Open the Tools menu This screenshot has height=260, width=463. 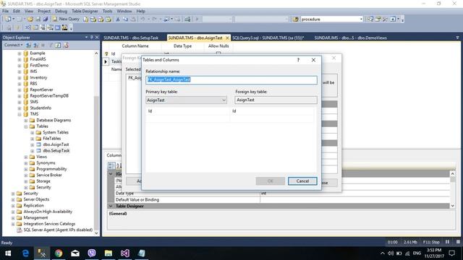pos(107,11)
